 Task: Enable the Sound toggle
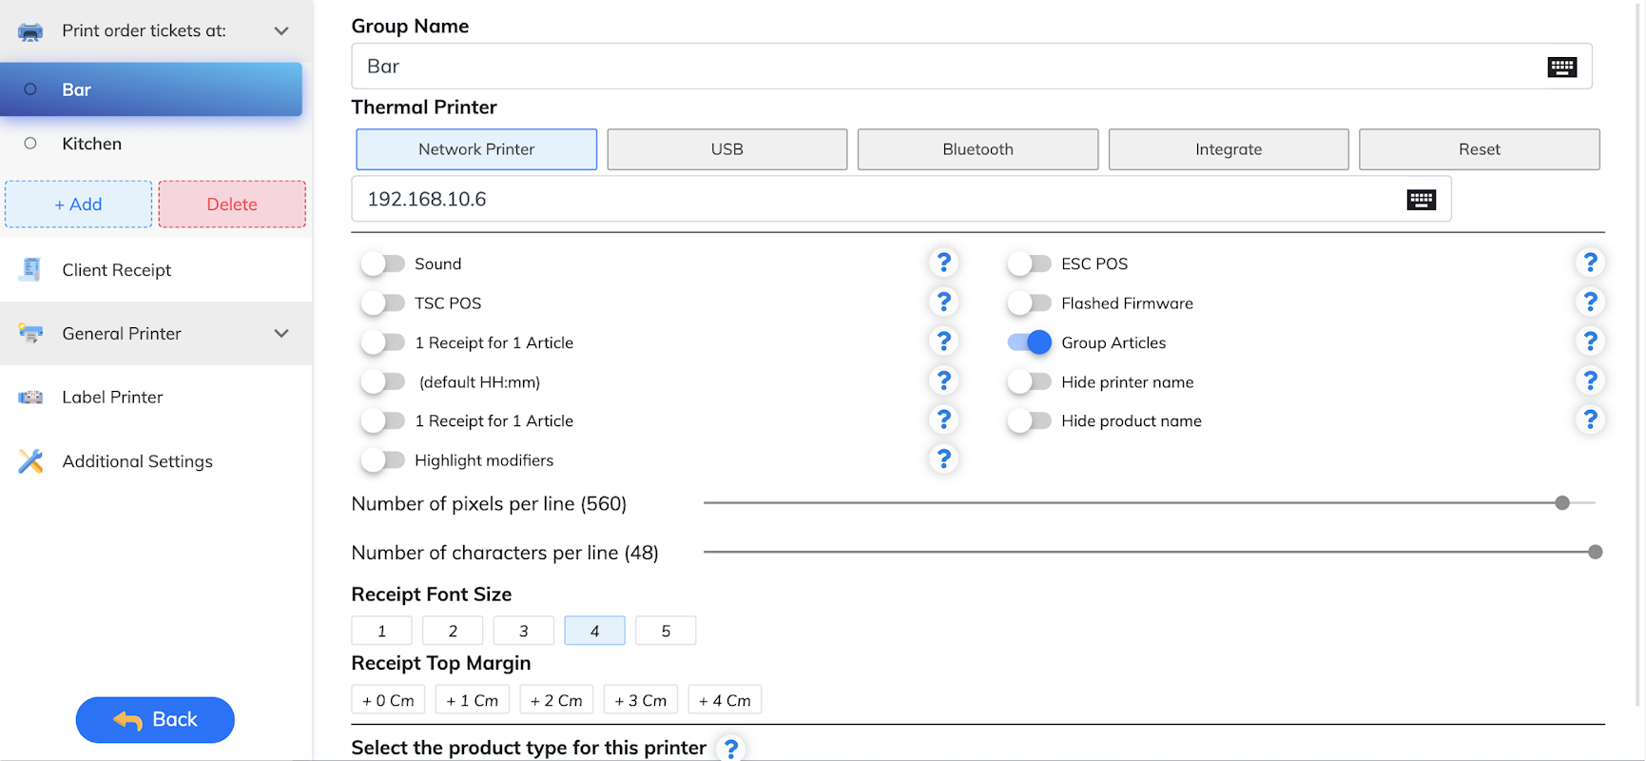[382, 263]
